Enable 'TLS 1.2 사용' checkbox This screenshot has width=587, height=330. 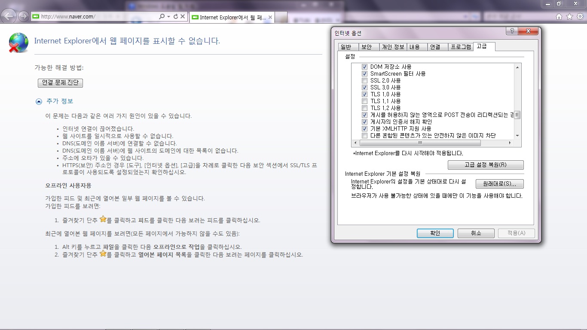pyautogui.click(x=365, y=108)
